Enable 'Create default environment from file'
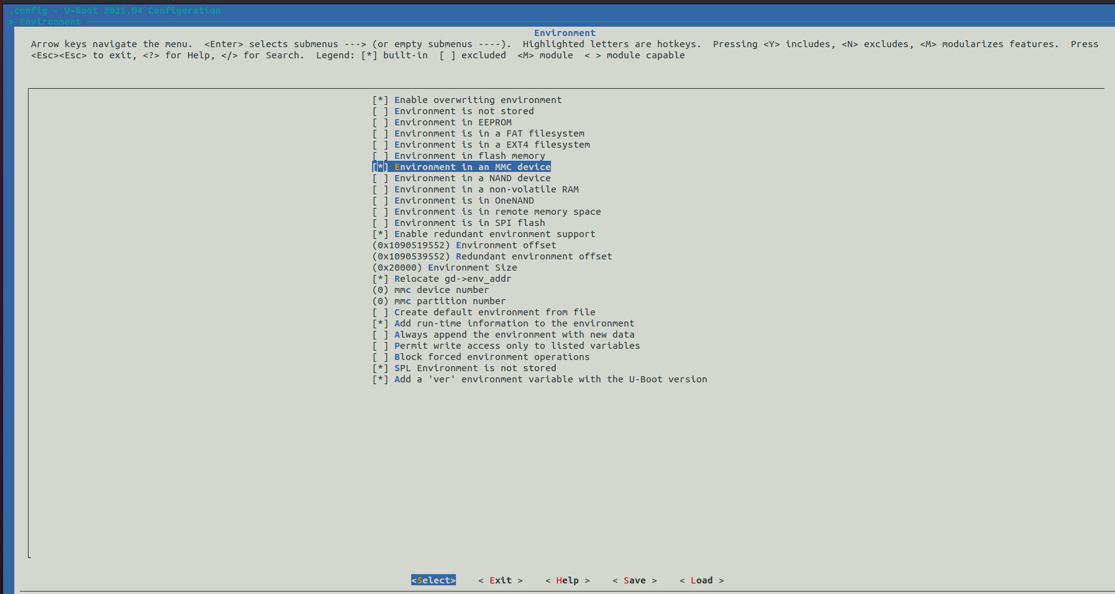The width and height of the screenshot is (1115, 594). tap(484, 312)
